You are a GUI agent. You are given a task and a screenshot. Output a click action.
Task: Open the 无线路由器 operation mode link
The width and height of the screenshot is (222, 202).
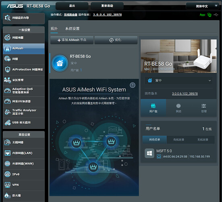(71, 15)
